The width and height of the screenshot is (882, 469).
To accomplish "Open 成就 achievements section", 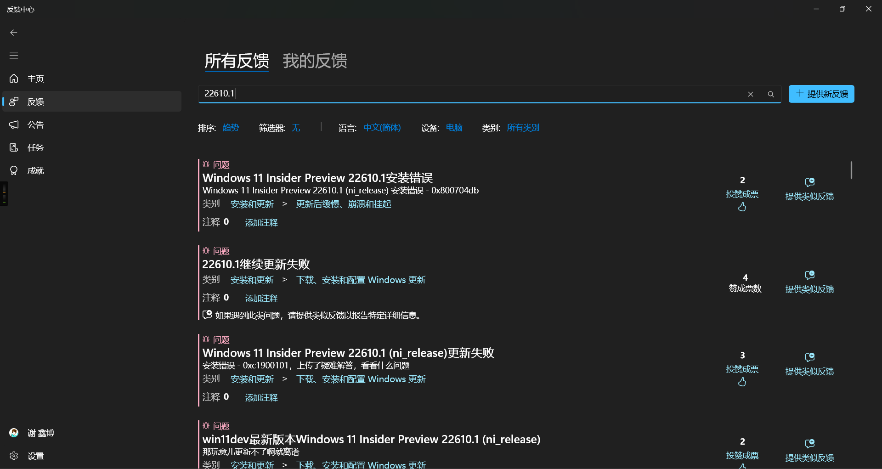I will click(x=92, y=170).
